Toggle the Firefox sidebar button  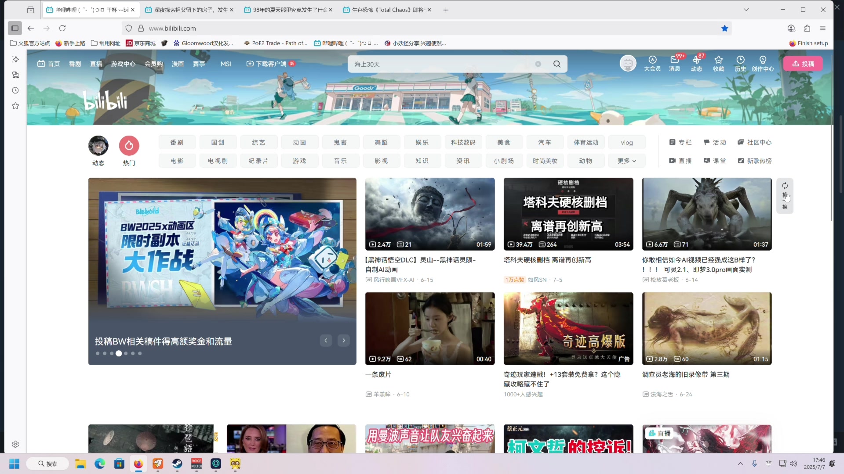15,28
